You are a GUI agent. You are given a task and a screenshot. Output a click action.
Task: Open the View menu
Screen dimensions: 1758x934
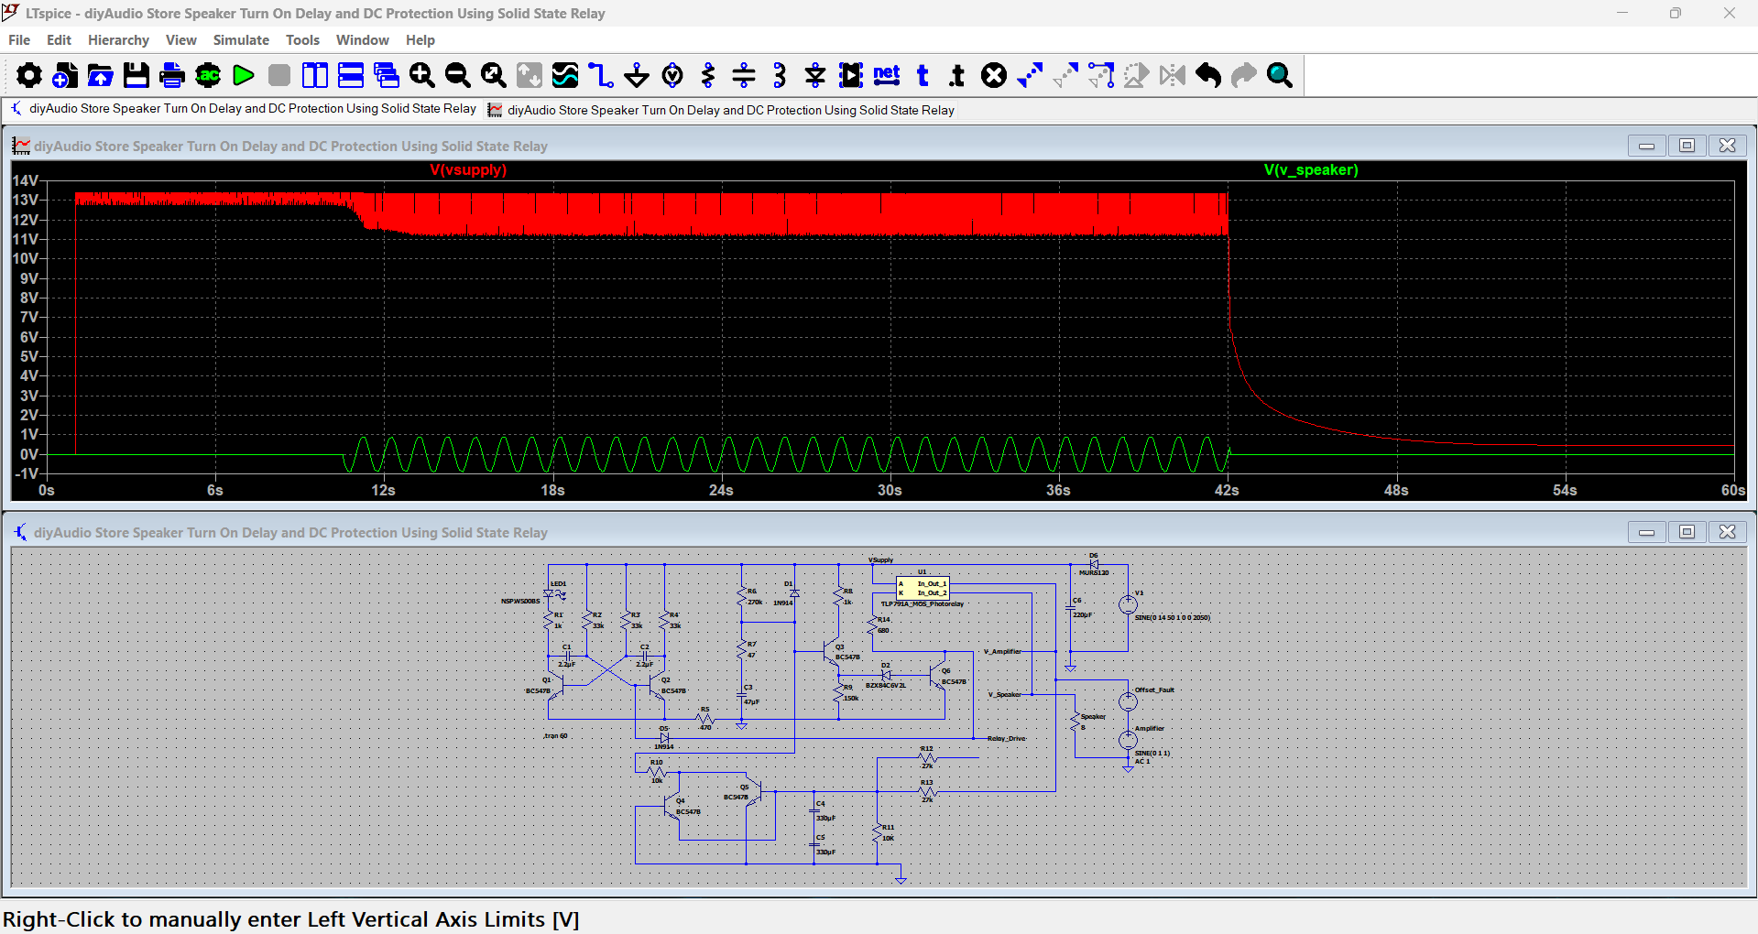click(x=181, y=40)
